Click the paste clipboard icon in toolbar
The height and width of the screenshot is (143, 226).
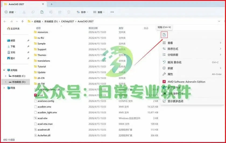click(x=42, y=12)
